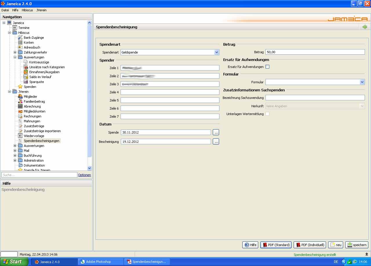371x266 pixels.
Task: Open Umsätze nach Kategorien icon
Action: (x=26, y=67)
